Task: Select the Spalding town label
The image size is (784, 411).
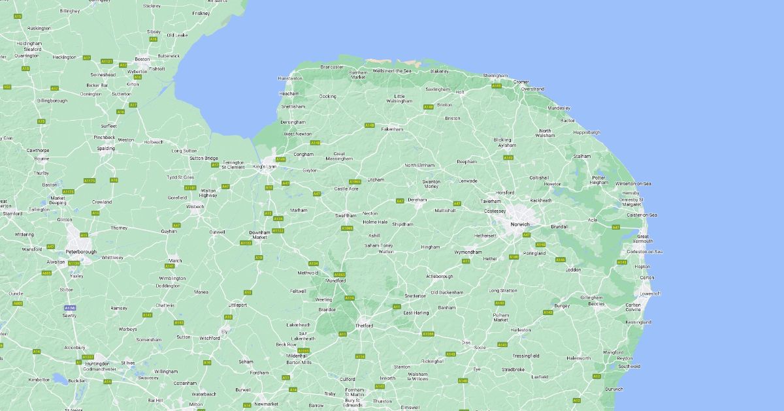Action: pyautogui.click(x=106, y=148)
